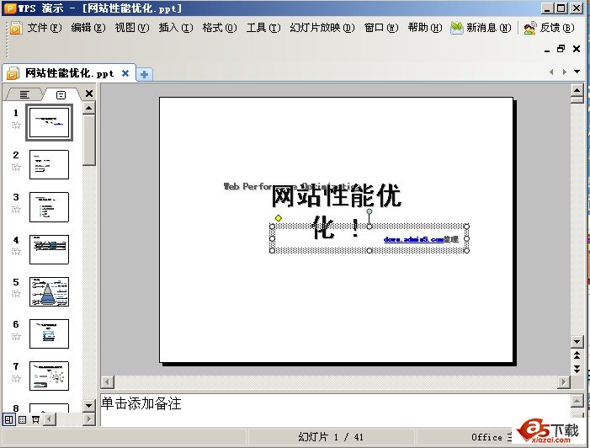Image resolution: width=590 pixels, height=448 pixels.
Task: Click editor horizontal scroll left arrow
Action: [x=108, y=382]
